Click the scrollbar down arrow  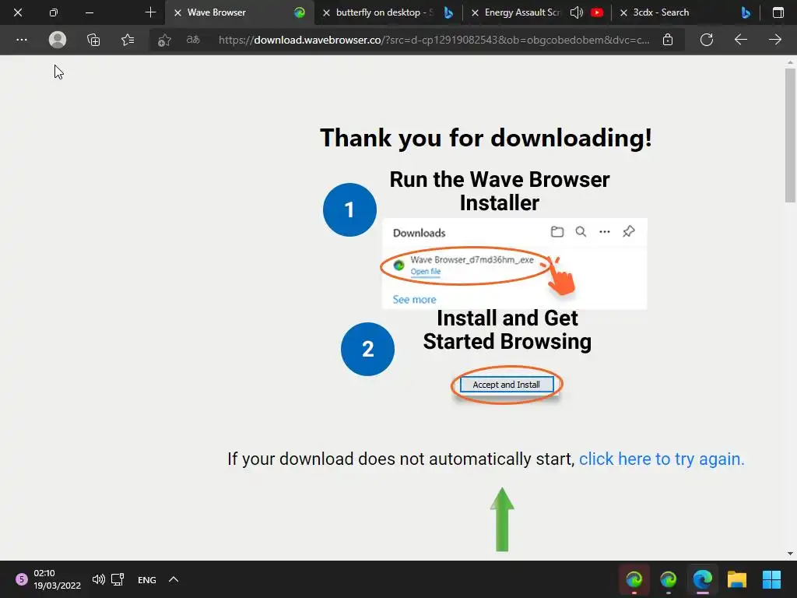[790, 554]
